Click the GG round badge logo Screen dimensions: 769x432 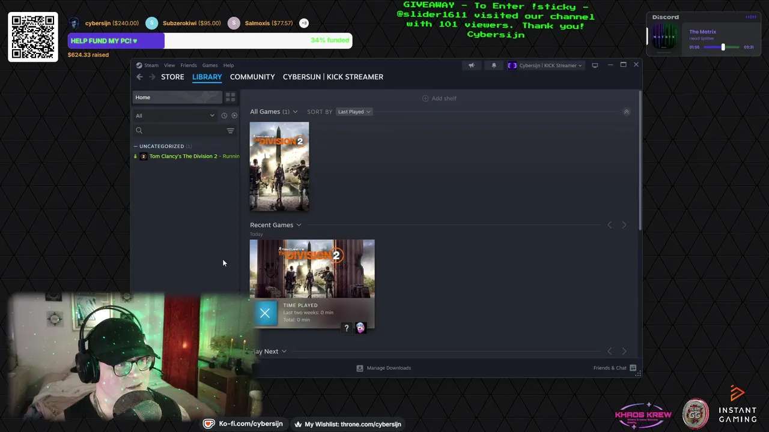pyautogui.click(x=696, y=414)
